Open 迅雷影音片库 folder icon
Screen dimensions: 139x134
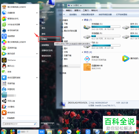point(87,67)
